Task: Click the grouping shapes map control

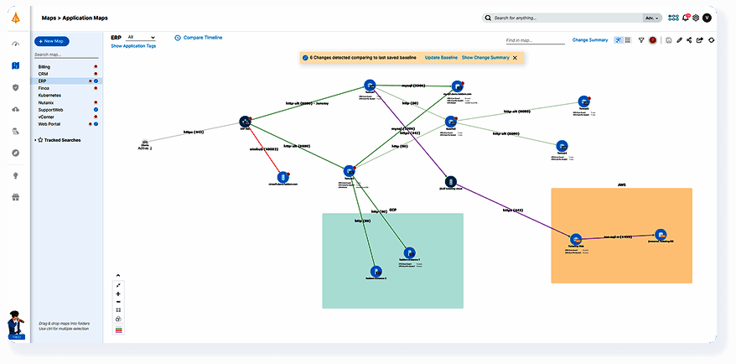Action: click(118, 319)
